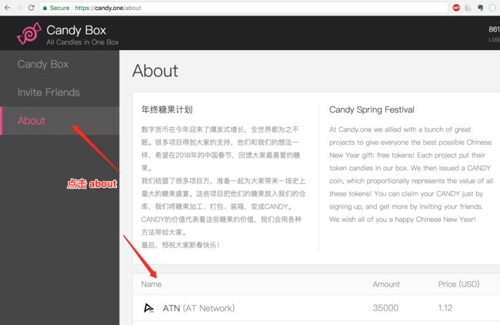Click the ATN (AT Network) name
Image resolution: width=500 pixels, height=325 pixels.
click(198, 308)
